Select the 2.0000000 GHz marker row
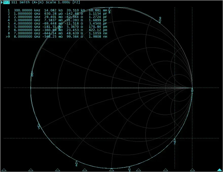Viewport: 223px width, 172px height. (58, 17)
